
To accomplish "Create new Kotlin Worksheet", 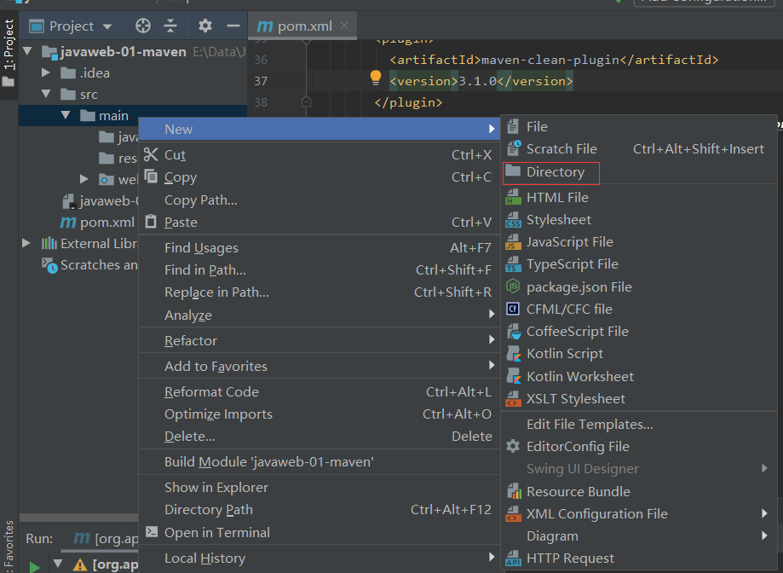I will point(639,376).
